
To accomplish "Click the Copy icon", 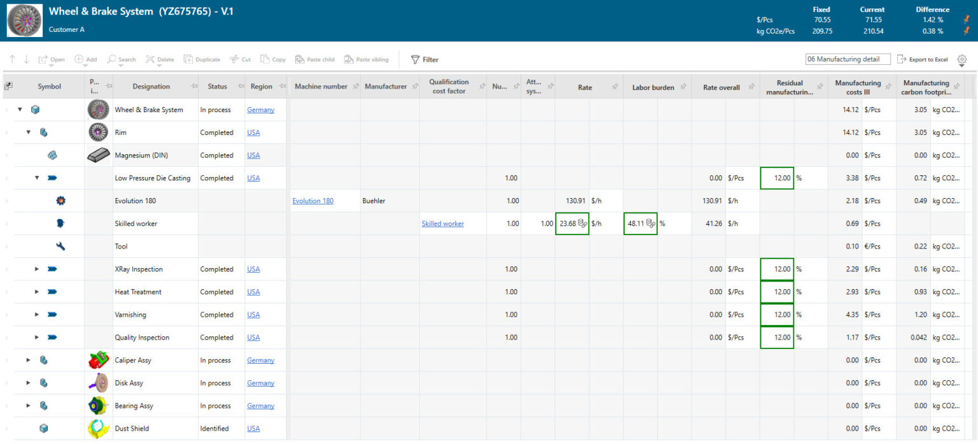I will [264, 59].
